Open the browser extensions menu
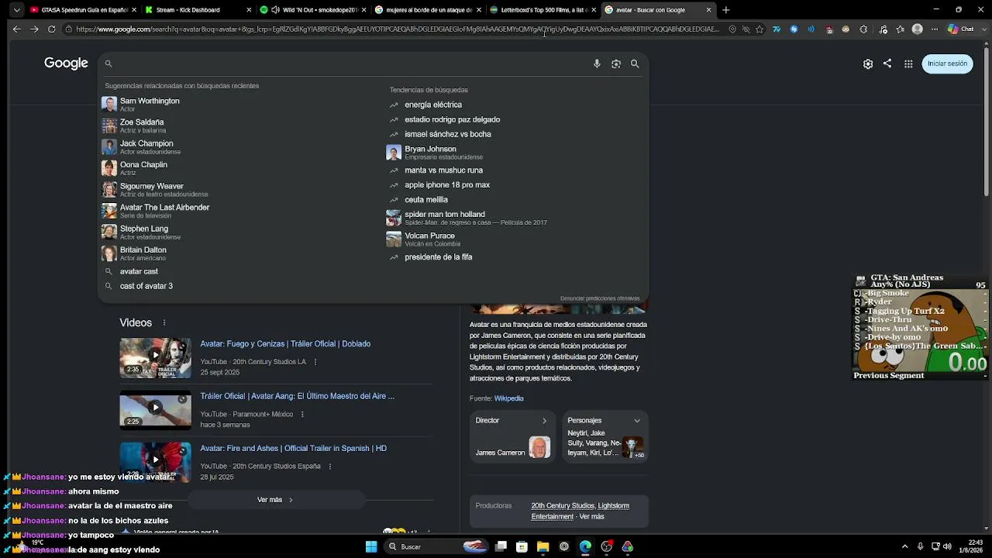Viewport: 992px width, 558px height. [x=863, y=29]
